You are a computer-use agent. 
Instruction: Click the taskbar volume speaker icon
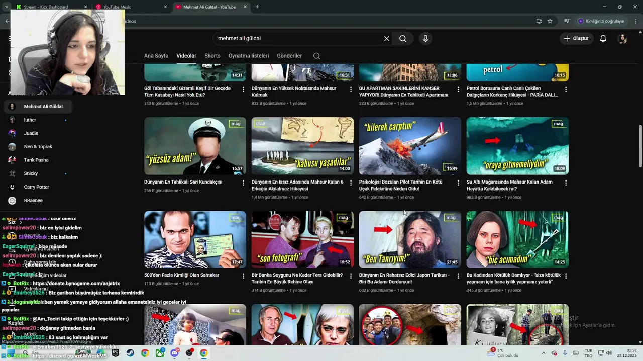[x=610, y=353]
